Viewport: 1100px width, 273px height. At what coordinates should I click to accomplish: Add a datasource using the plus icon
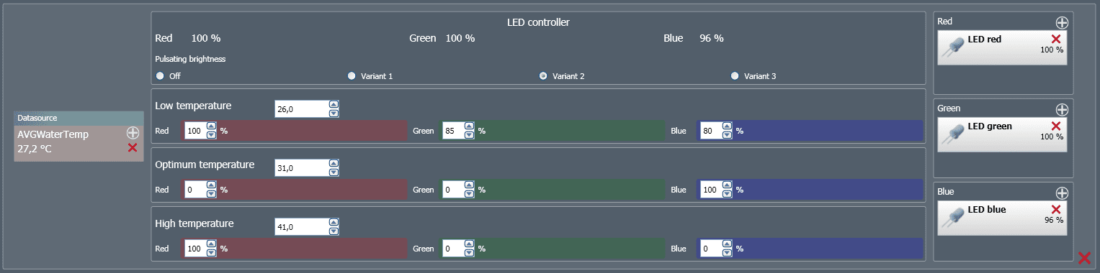tap(133, 133)
